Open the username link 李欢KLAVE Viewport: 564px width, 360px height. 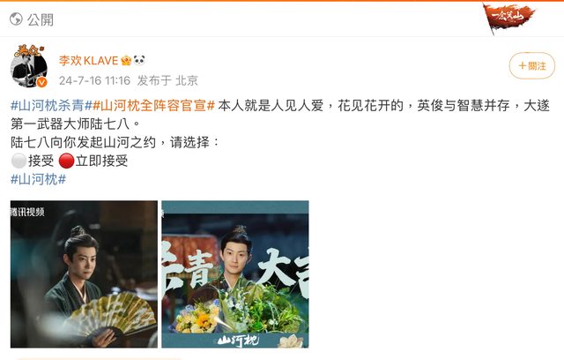click(88, 61)
